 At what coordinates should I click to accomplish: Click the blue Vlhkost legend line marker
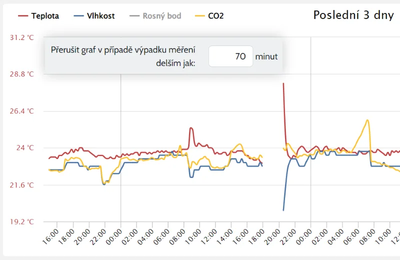[x=79, y=16]
